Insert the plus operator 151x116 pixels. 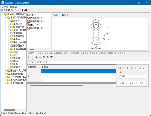(x=36, y=57)
